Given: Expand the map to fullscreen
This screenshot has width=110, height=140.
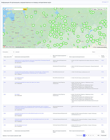Looking at the screenshot, I should 106,9.
